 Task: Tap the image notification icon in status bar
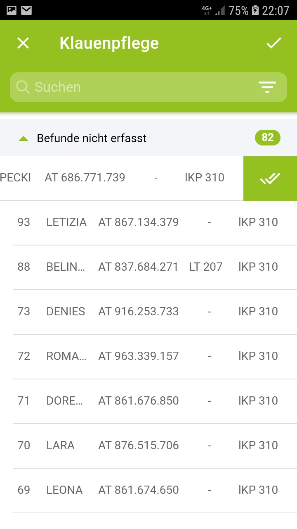point(12,10)
